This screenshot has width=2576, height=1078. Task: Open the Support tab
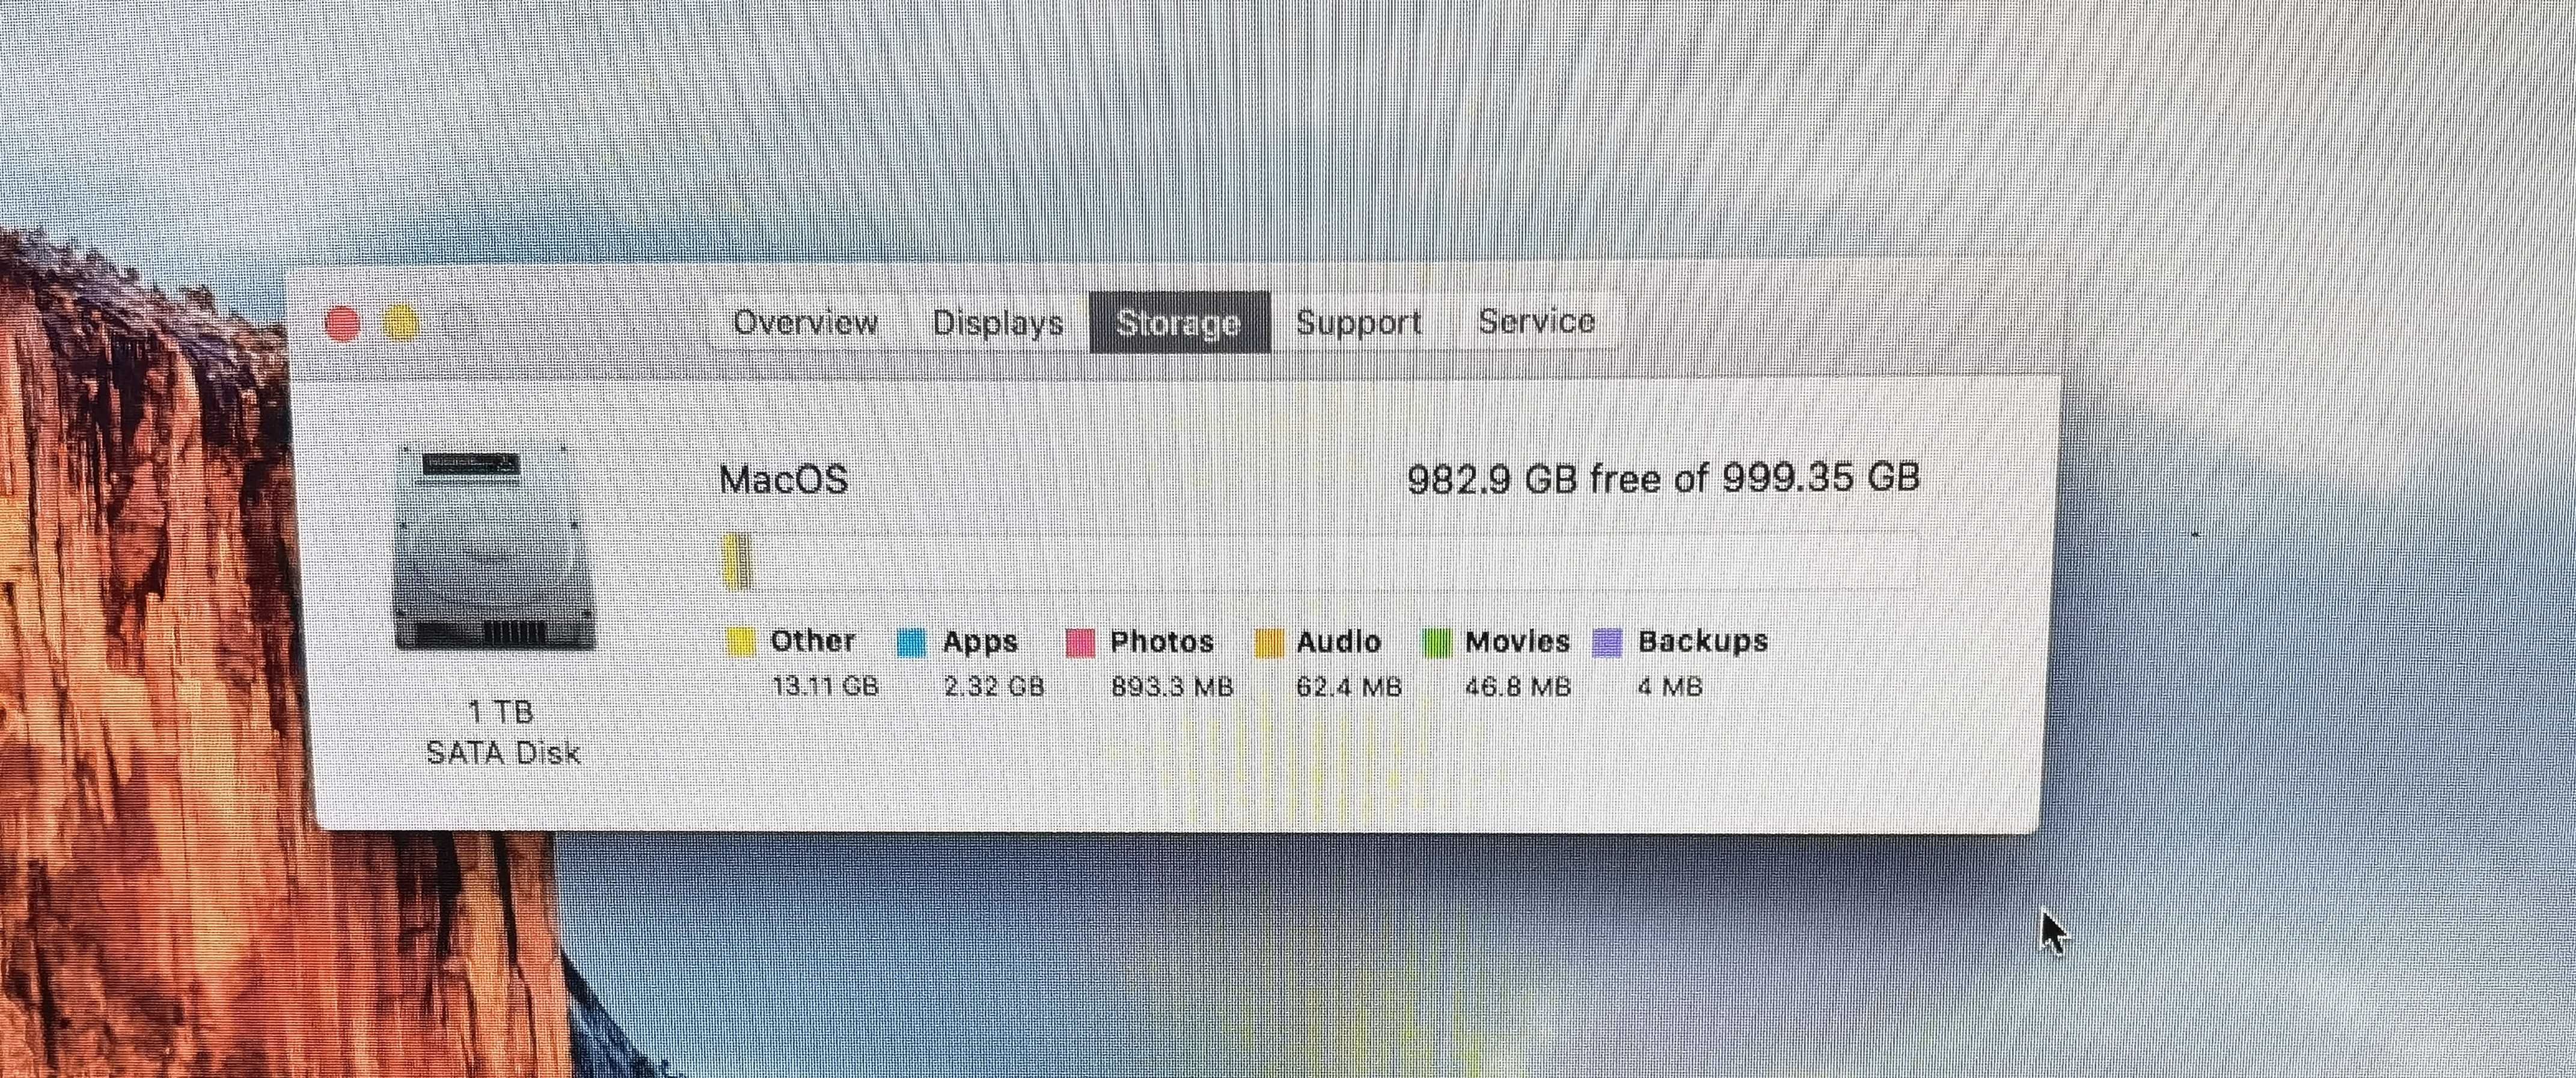tap(1358, 322)
